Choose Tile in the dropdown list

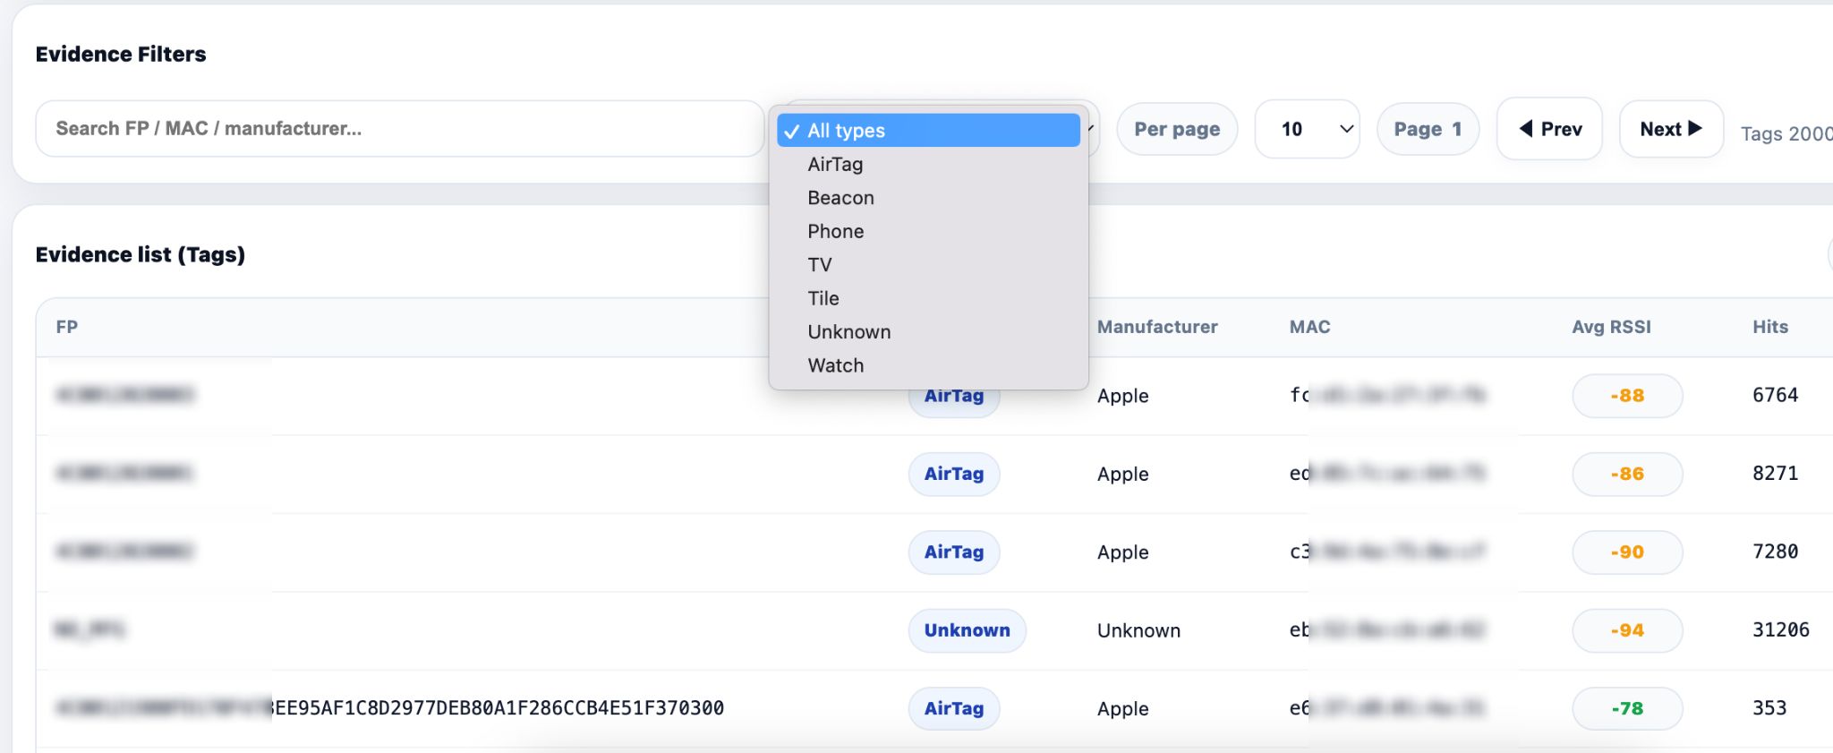823,299
